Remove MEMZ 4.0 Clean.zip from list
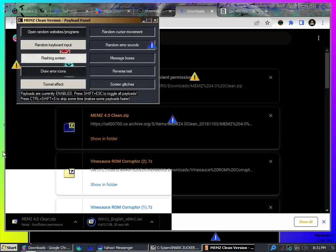Image resolution: width=336 pixels, height=252 pixels. 271,115
